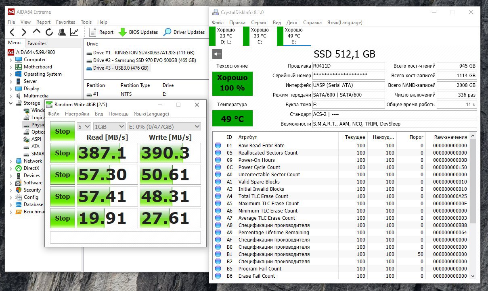This screenshot has width=488, height=291.
Task: Click the Серийный номер field
Action: (349, 75)
